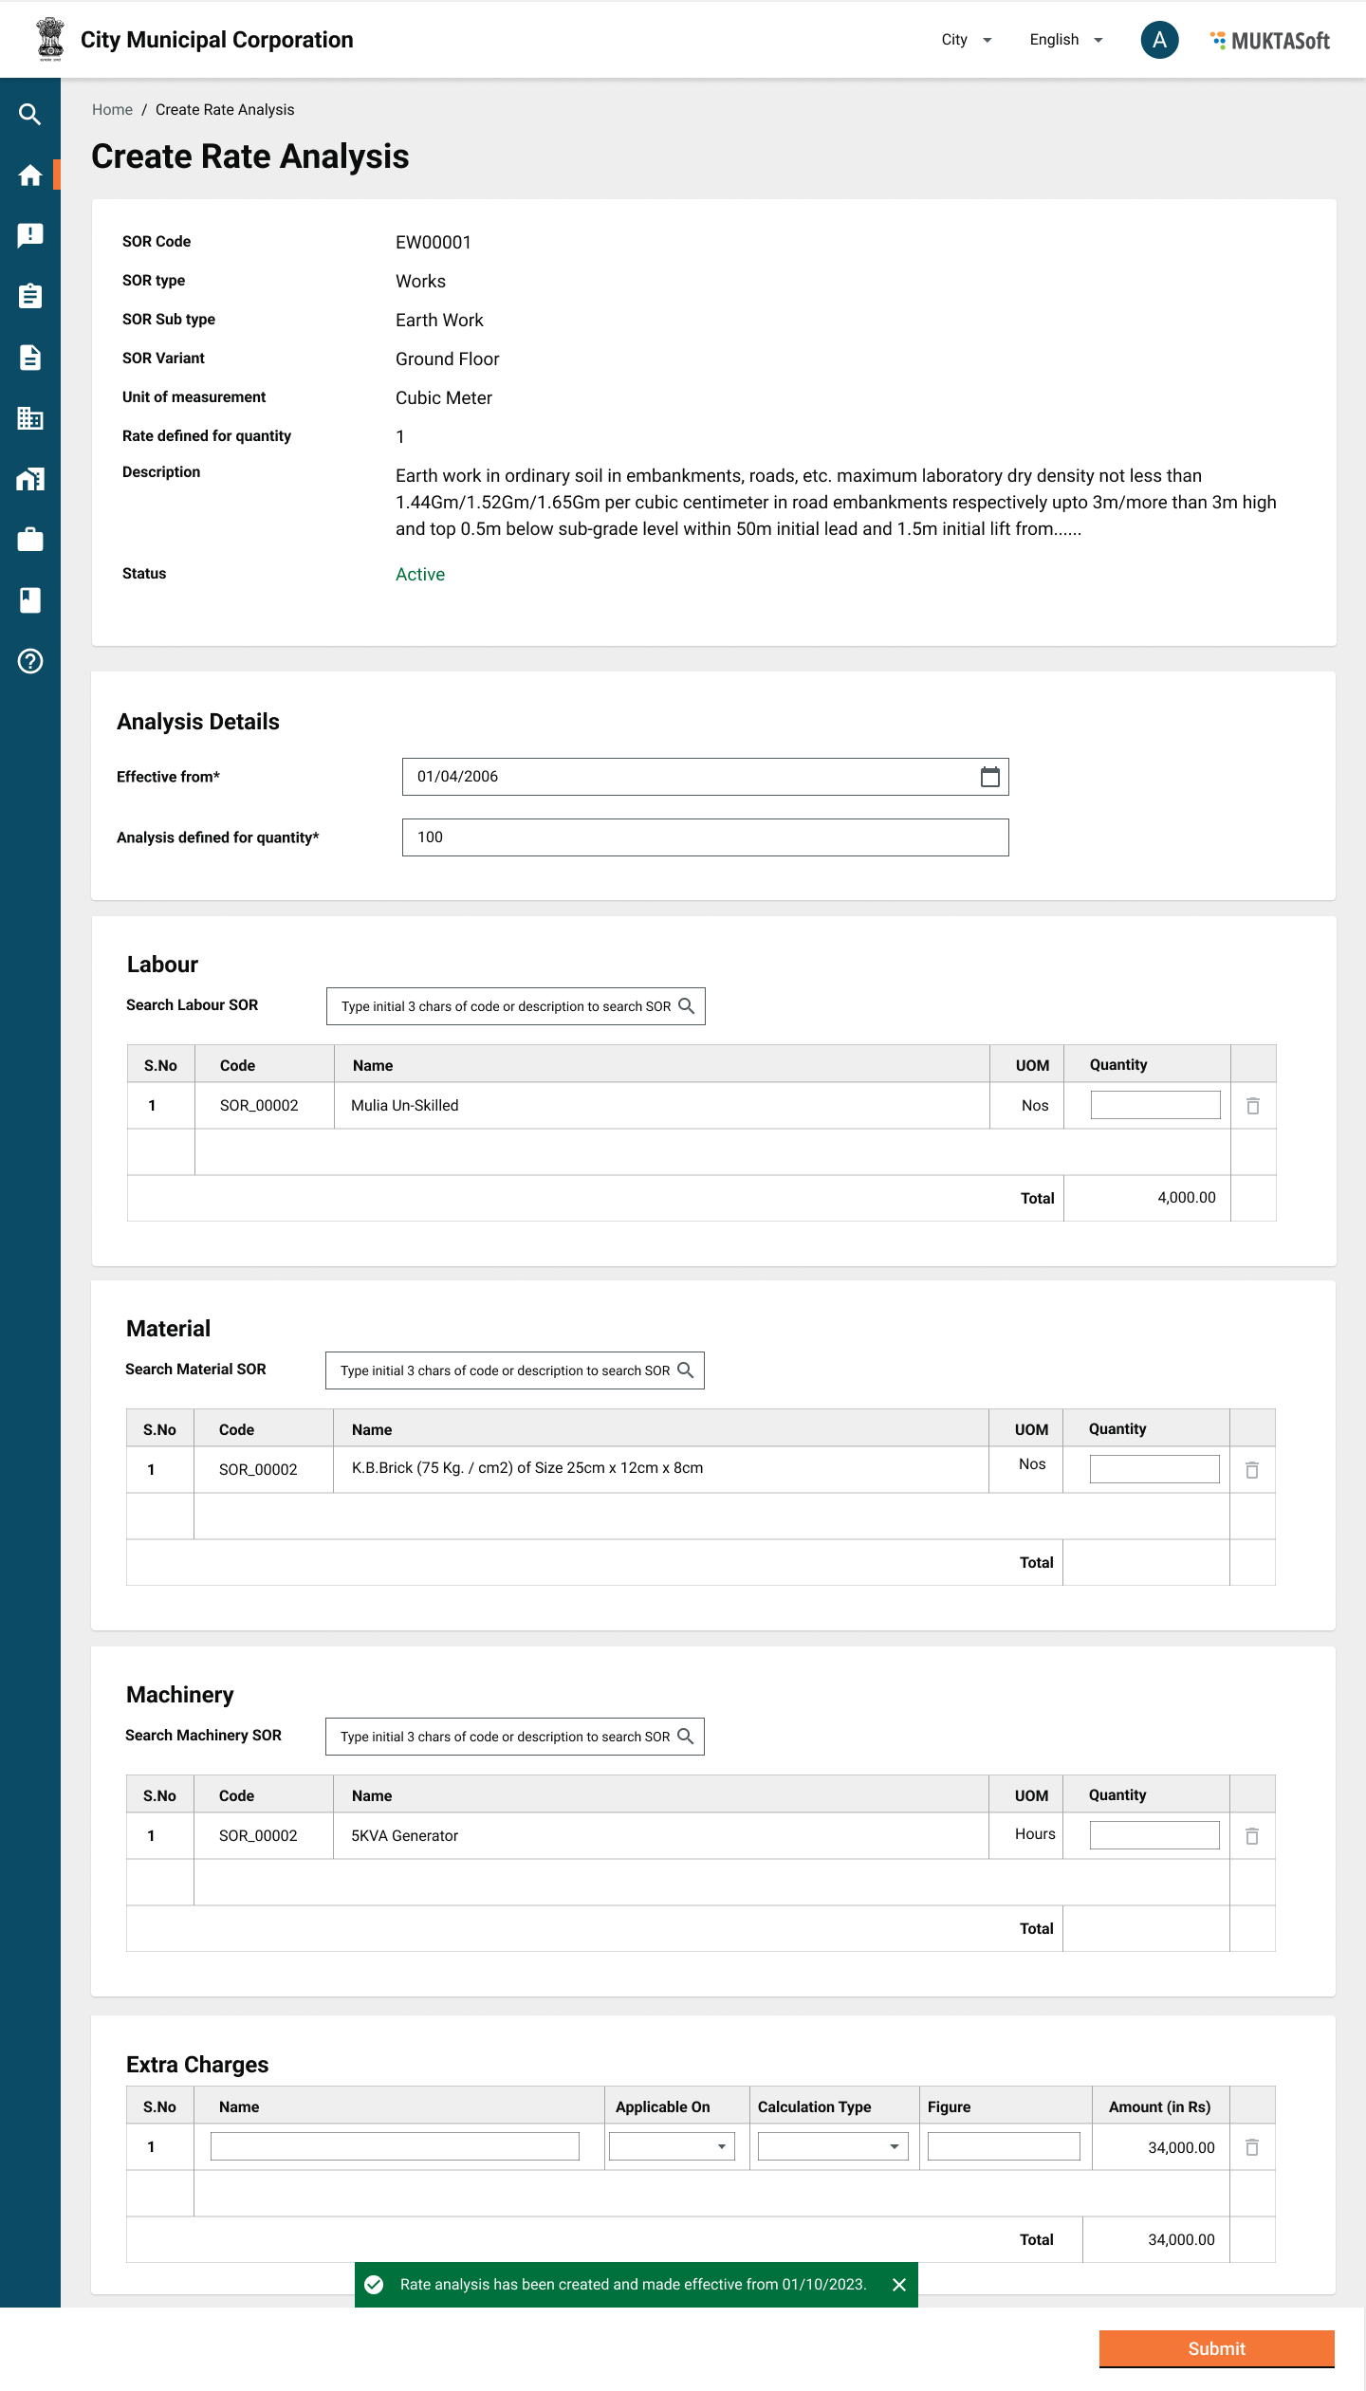
Task: Click the Search Labour SOR field
Action: pos(508,1006)
